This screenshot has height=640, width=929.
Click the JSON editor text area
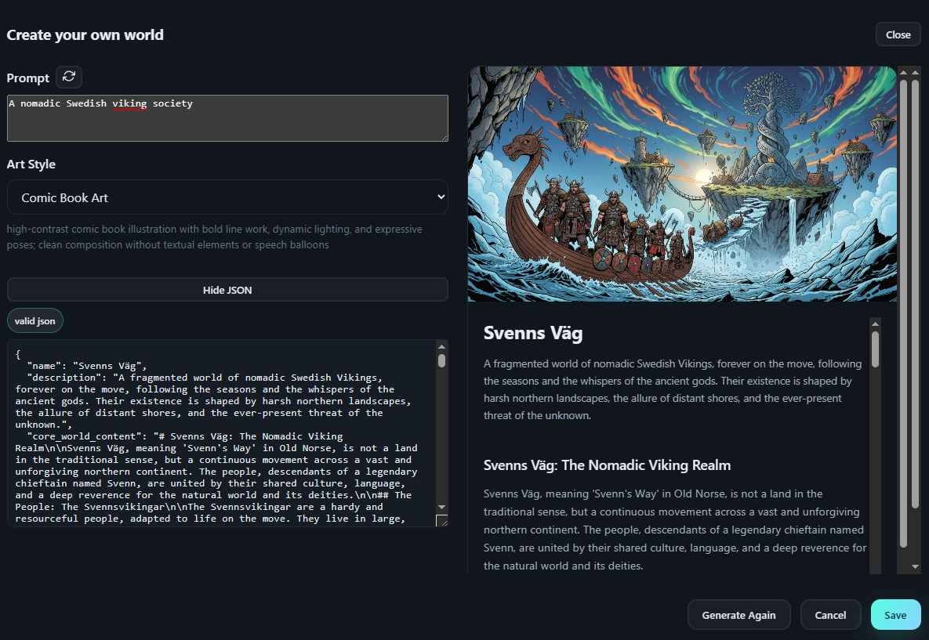point(220,431)
